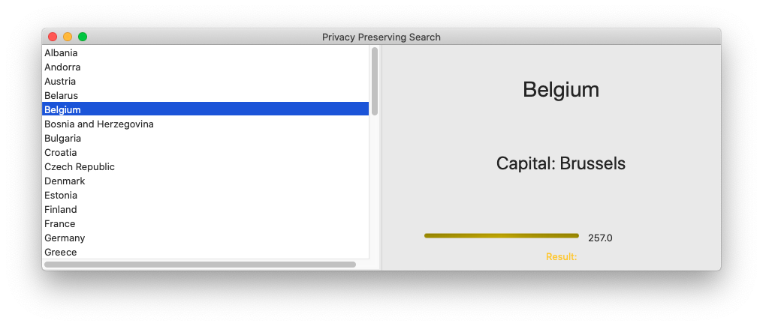Viewport: 763px width, 326px height.
Task: Pick Belarus in the list
Action: pos(61,96)
